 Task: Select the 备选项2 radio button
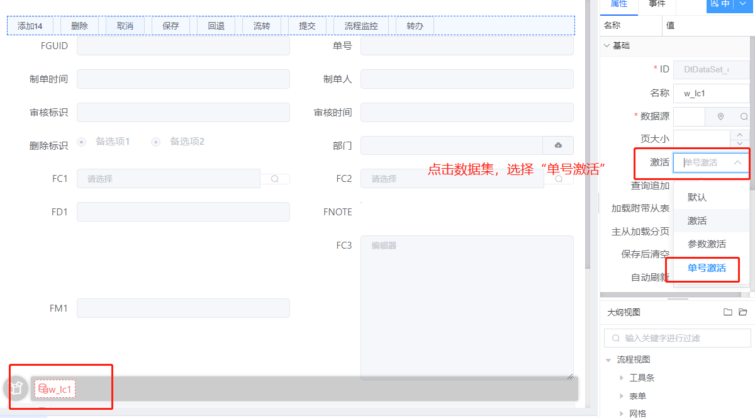(x=155, y=142)
